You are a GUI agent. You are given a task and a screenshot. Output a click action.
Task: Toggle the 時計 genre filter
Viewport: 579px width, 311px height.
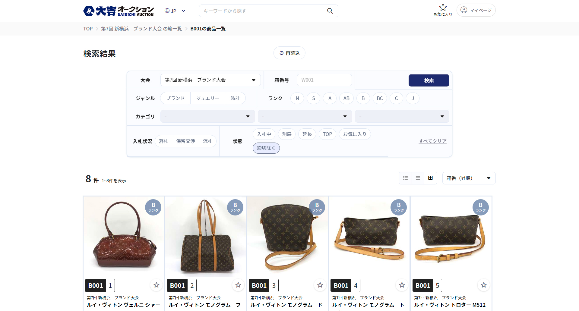point(235,98)
